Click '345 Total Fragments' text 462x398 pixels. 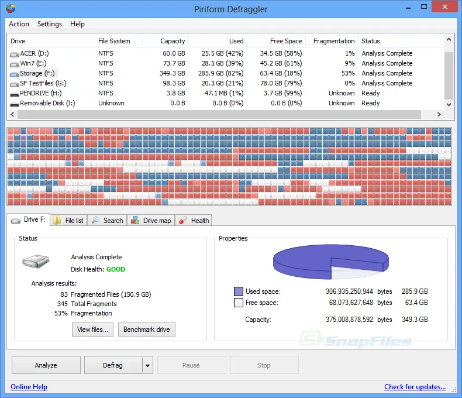(x=87, y=304)
